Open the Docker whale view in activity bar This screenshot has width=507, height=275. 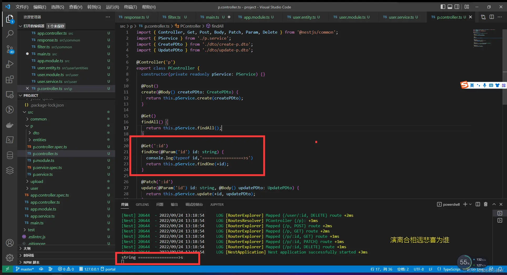click(10, 125)
